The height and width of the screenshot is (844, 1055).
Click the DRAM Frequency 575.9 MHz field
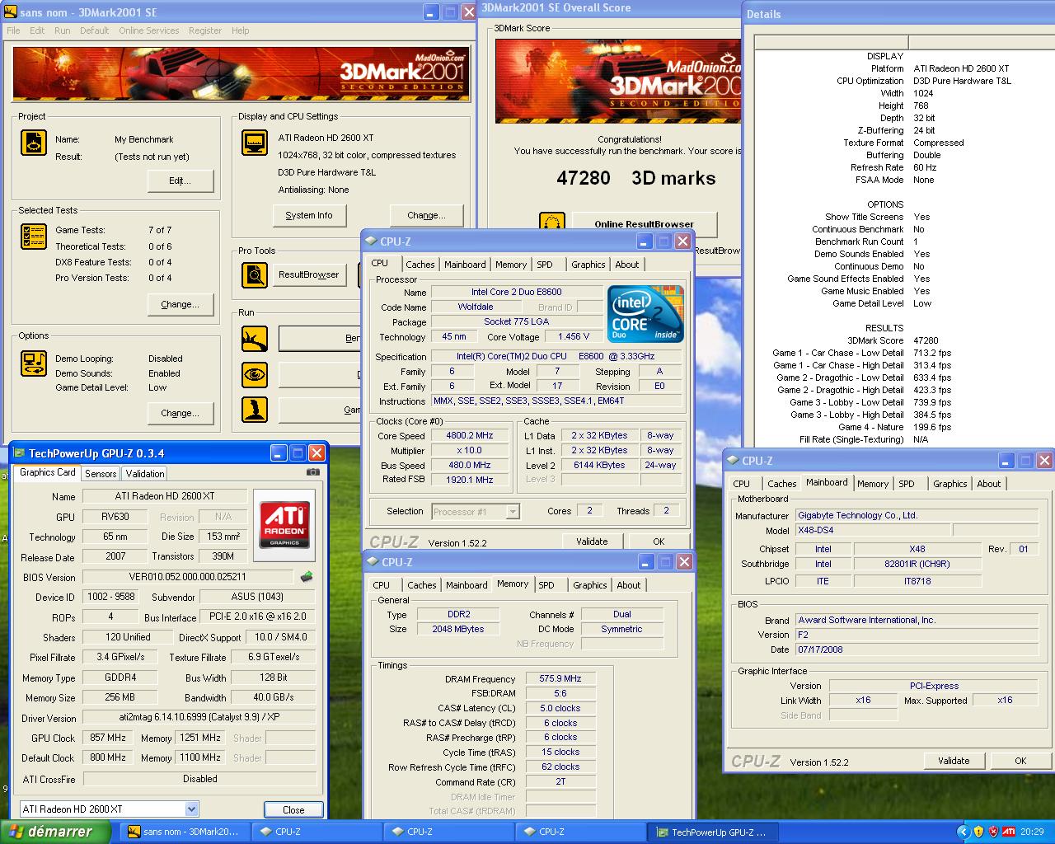click(560, 678)
